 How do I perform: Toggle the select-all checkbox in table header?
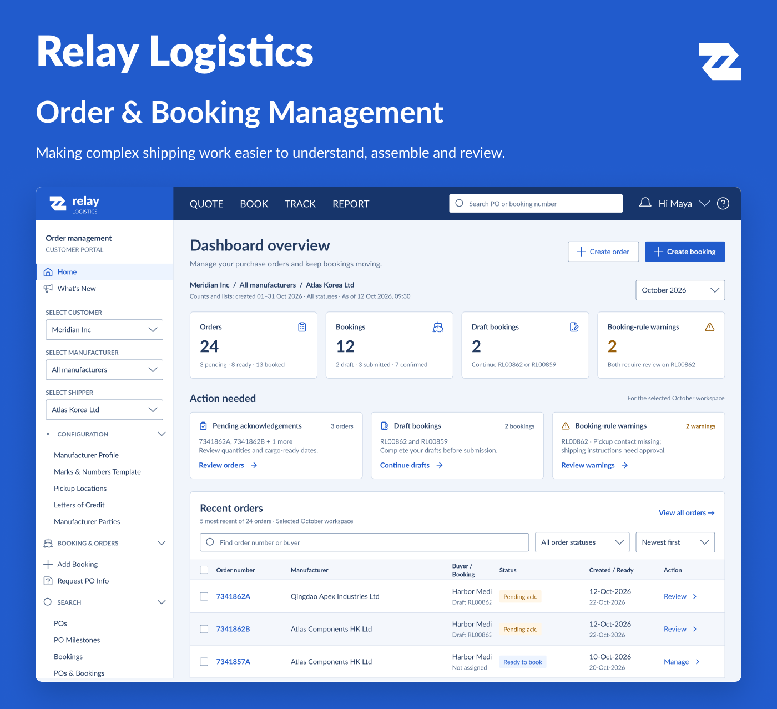pos(204,570)
